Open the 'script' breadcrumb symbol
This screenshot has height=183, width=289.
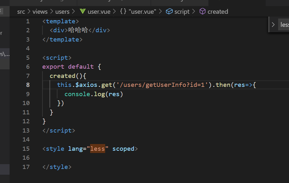point(182,12)
